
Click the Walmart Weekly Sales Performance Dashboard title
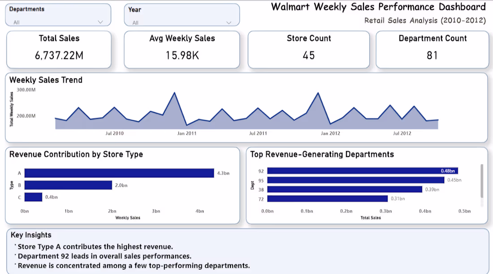click(379, 7)
